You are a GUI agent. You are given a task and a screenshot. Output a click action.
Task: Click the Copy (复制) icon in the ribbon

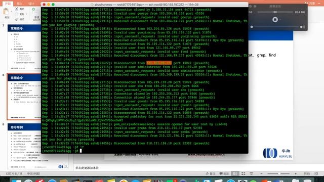[17, 14]
